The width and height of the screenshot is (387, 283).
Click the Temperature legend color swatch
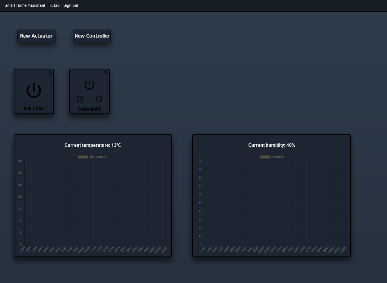point(83,157)
